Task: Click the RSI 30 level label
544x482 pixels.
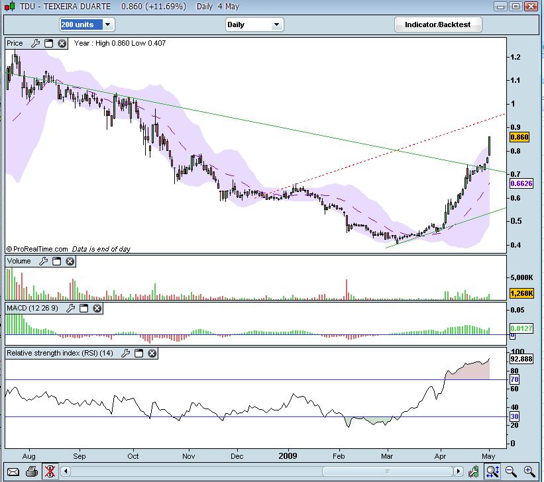Action: pyautogui.click(x=514, y=416)
